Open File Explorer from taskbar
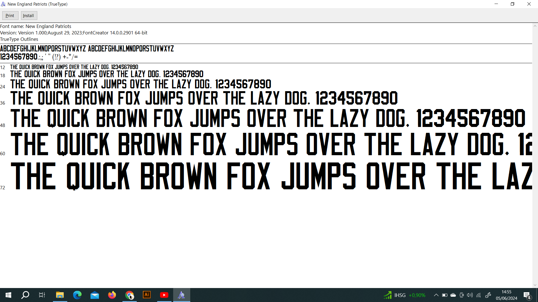The width and height of the screenshot is (538, 302). coord(60,295)
